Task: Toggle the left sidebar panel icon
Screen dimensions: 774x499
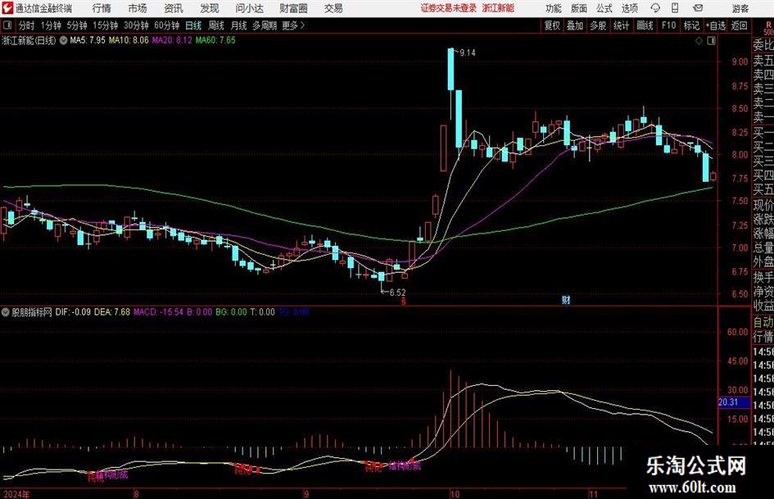Action: point(7,25)
